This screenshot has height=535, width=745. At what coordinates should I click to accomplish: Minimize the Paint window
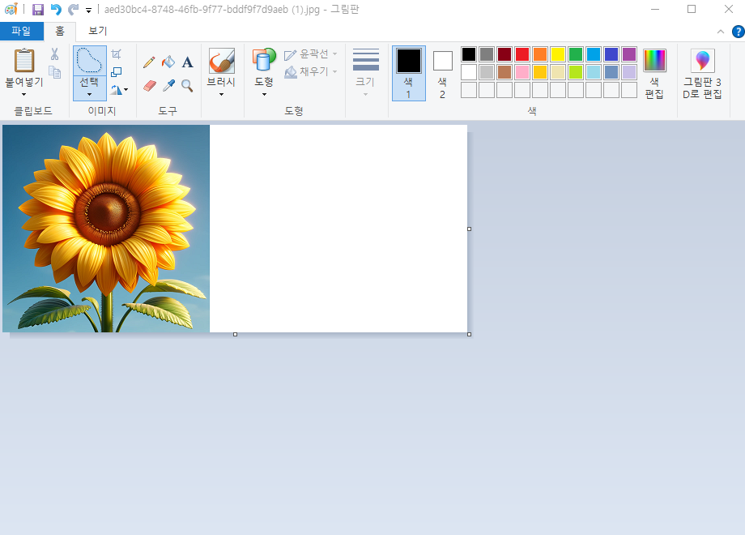[655, 9]
